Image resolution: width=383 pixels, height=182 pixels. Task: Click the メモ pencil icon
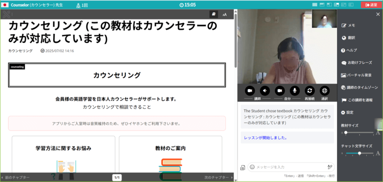coord(344,26)
